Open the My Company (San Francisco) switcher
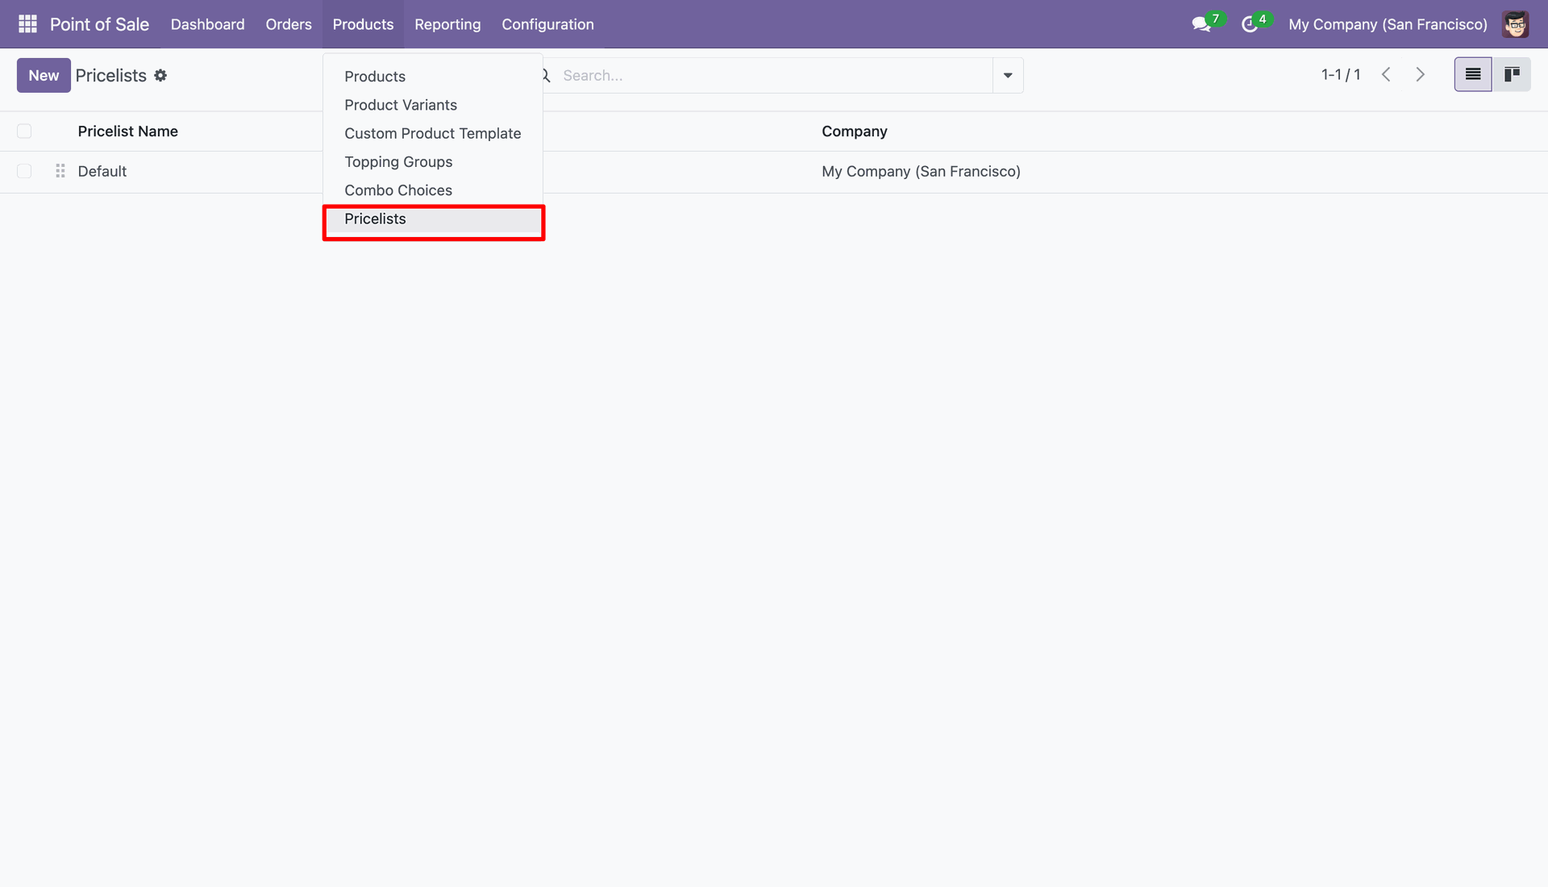Screen dimensions: 1548x887 coord(1388,24)
